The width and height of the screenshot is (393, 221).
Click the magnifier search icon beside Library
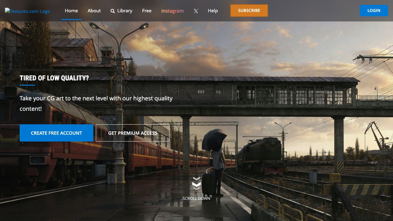(x=113, y=11)
